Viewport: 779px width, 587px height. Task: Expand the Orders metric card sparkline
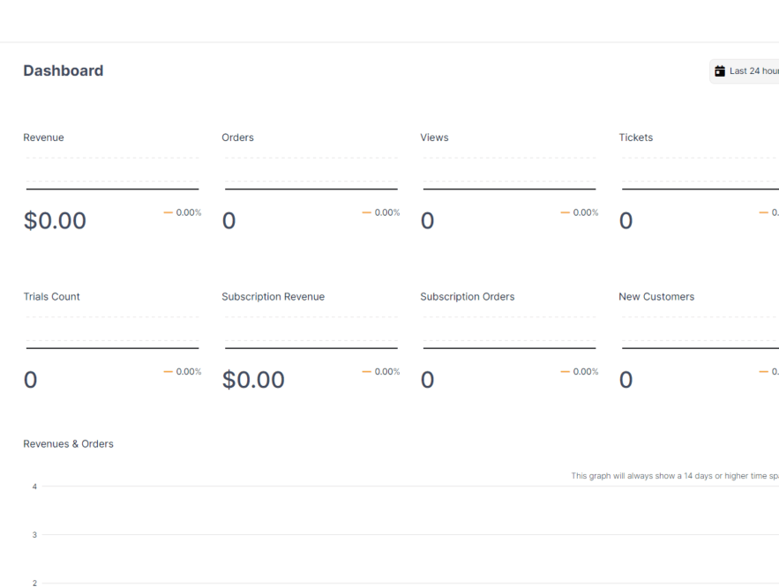click(x=311, y=174)
